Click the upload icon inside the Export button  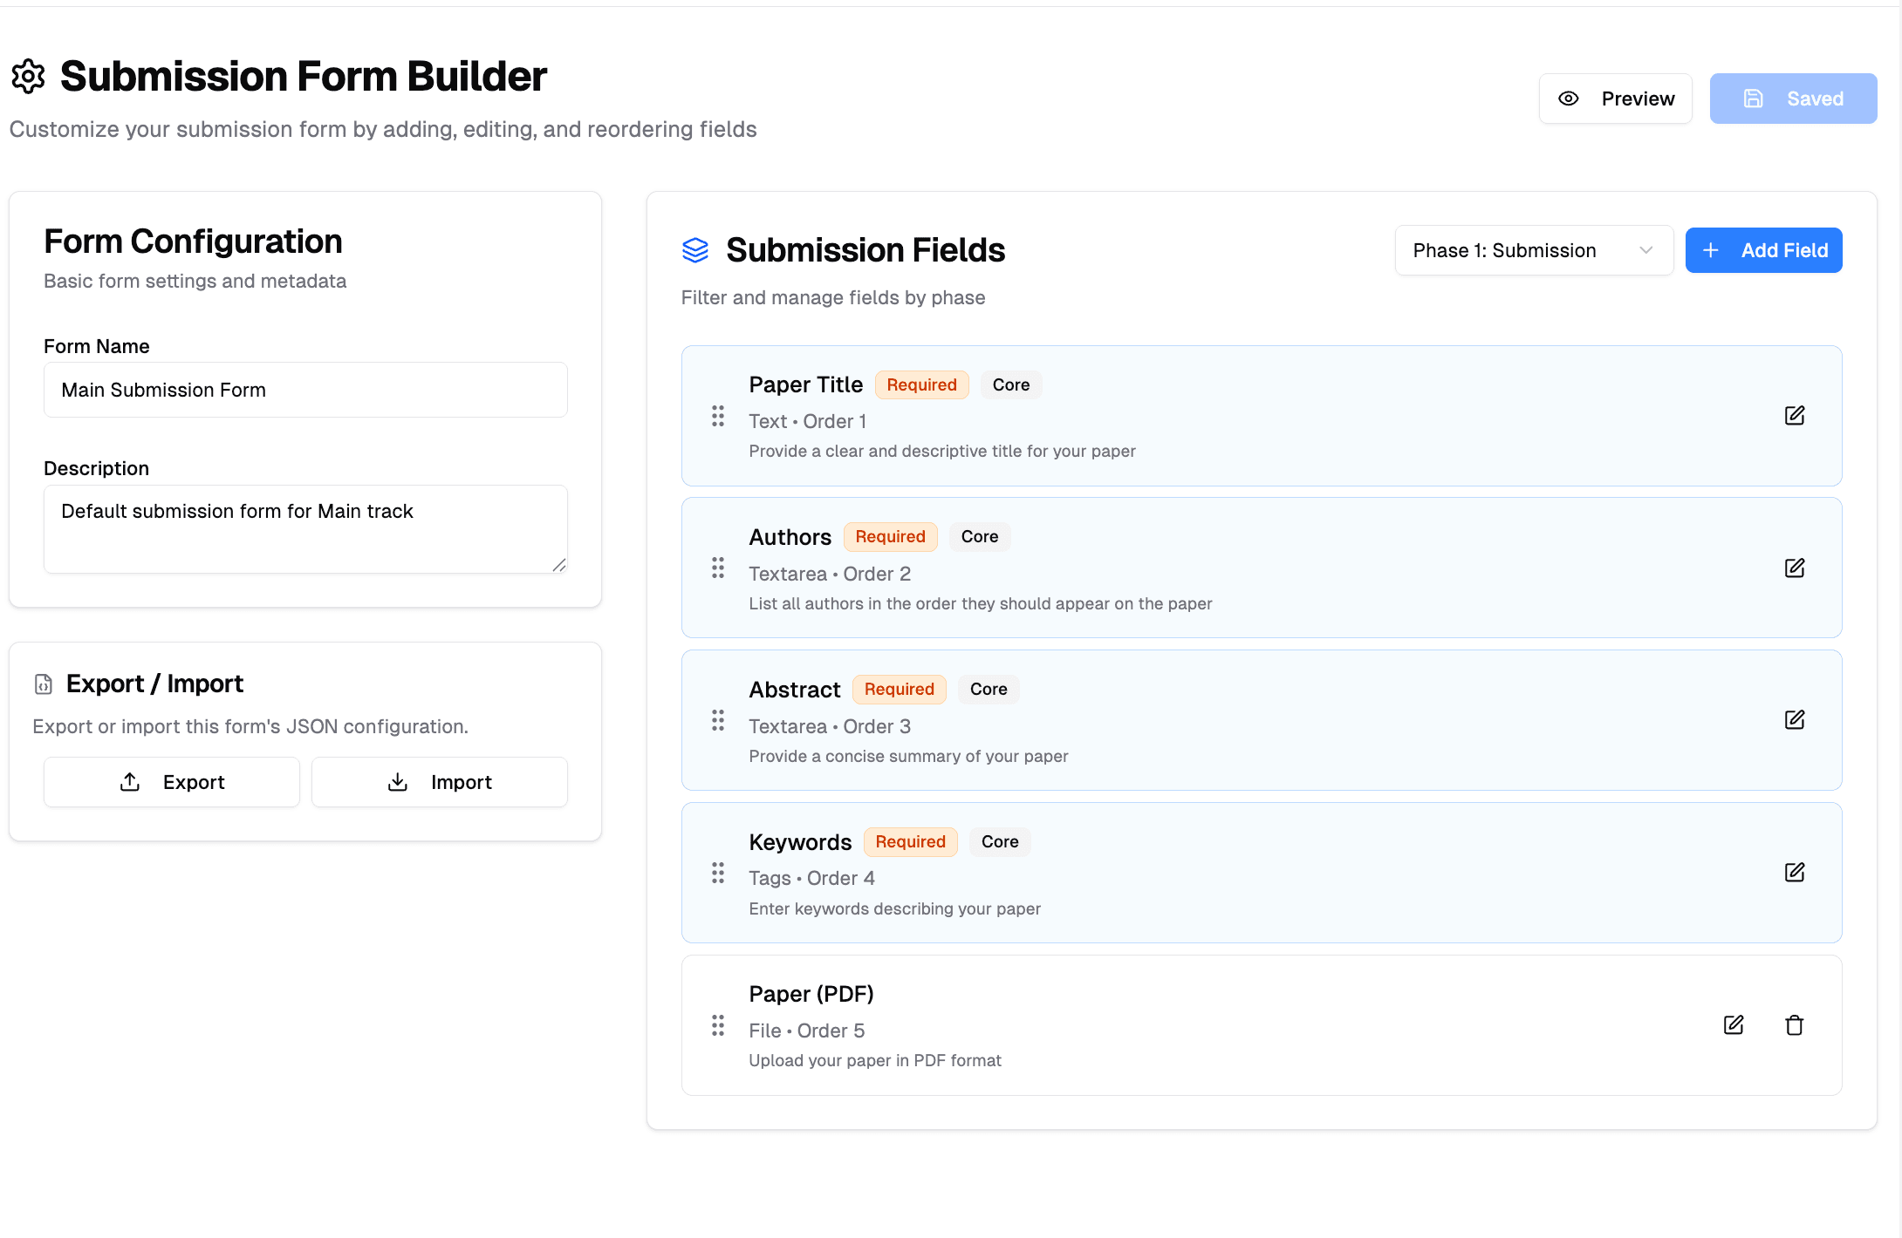pyautogui.click(x=129, y=781)
